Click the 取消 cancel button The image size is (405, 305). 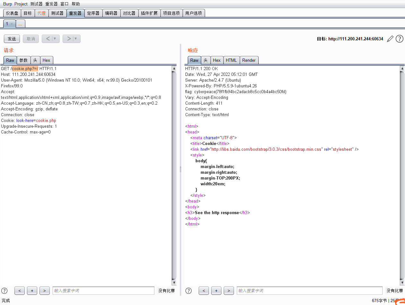tap(31, 39)
